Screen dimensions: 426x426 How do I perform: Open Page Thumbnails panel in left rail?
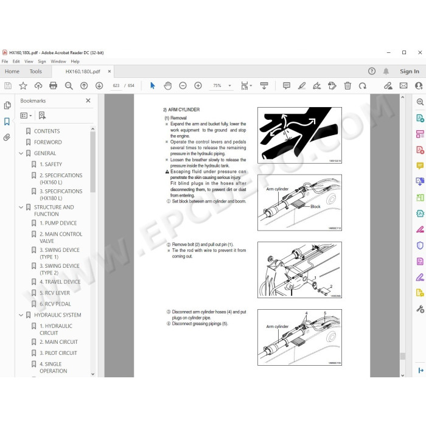tap(7, 105)
